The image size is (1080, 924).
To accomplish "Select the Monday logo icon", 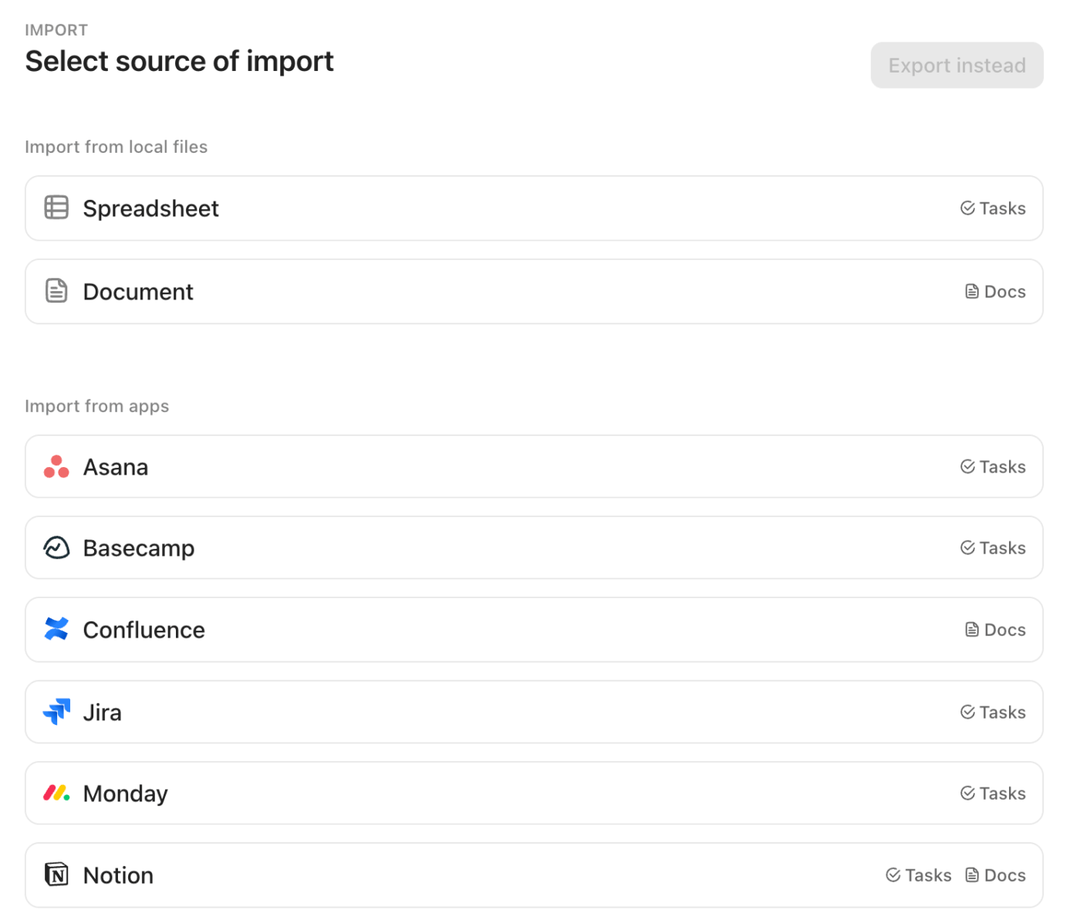I will pyautogui.click(x=56, y=793).
